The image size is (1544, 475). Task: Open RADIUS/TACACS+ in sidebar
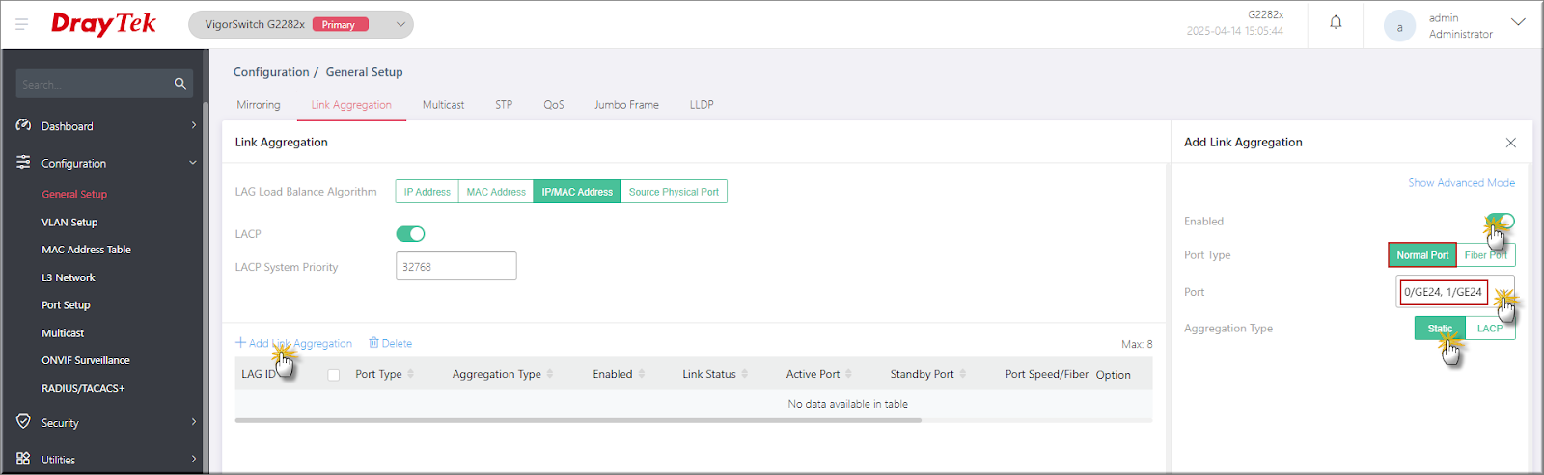(83, 388)
